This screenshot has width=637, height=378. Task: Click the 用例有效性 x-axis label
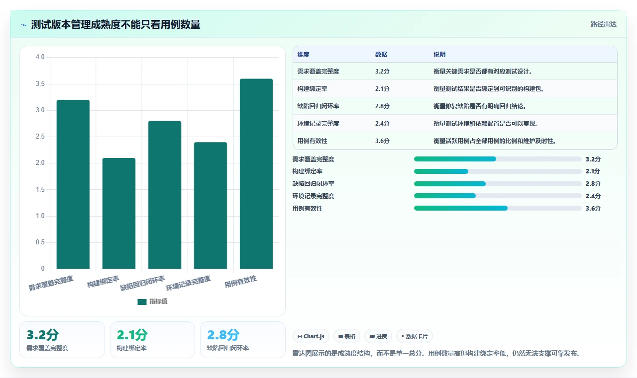click(240, 282)
